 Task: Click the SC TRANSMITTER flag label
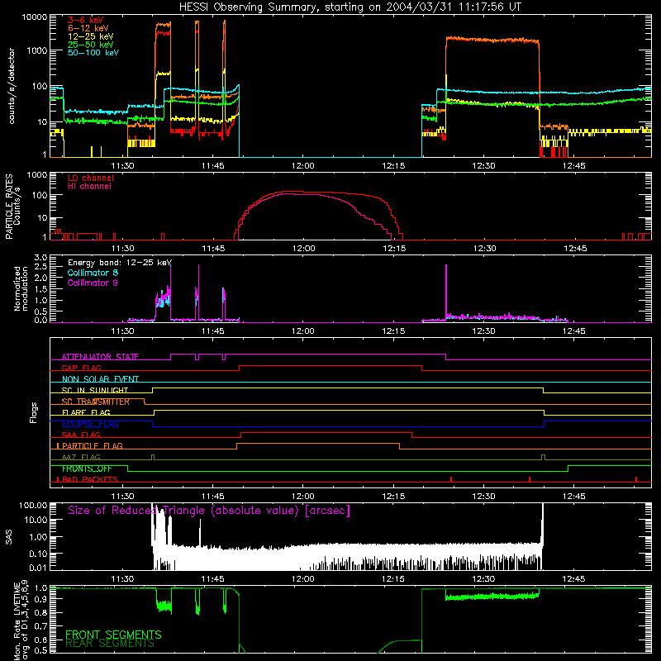(x=96, y=402)
